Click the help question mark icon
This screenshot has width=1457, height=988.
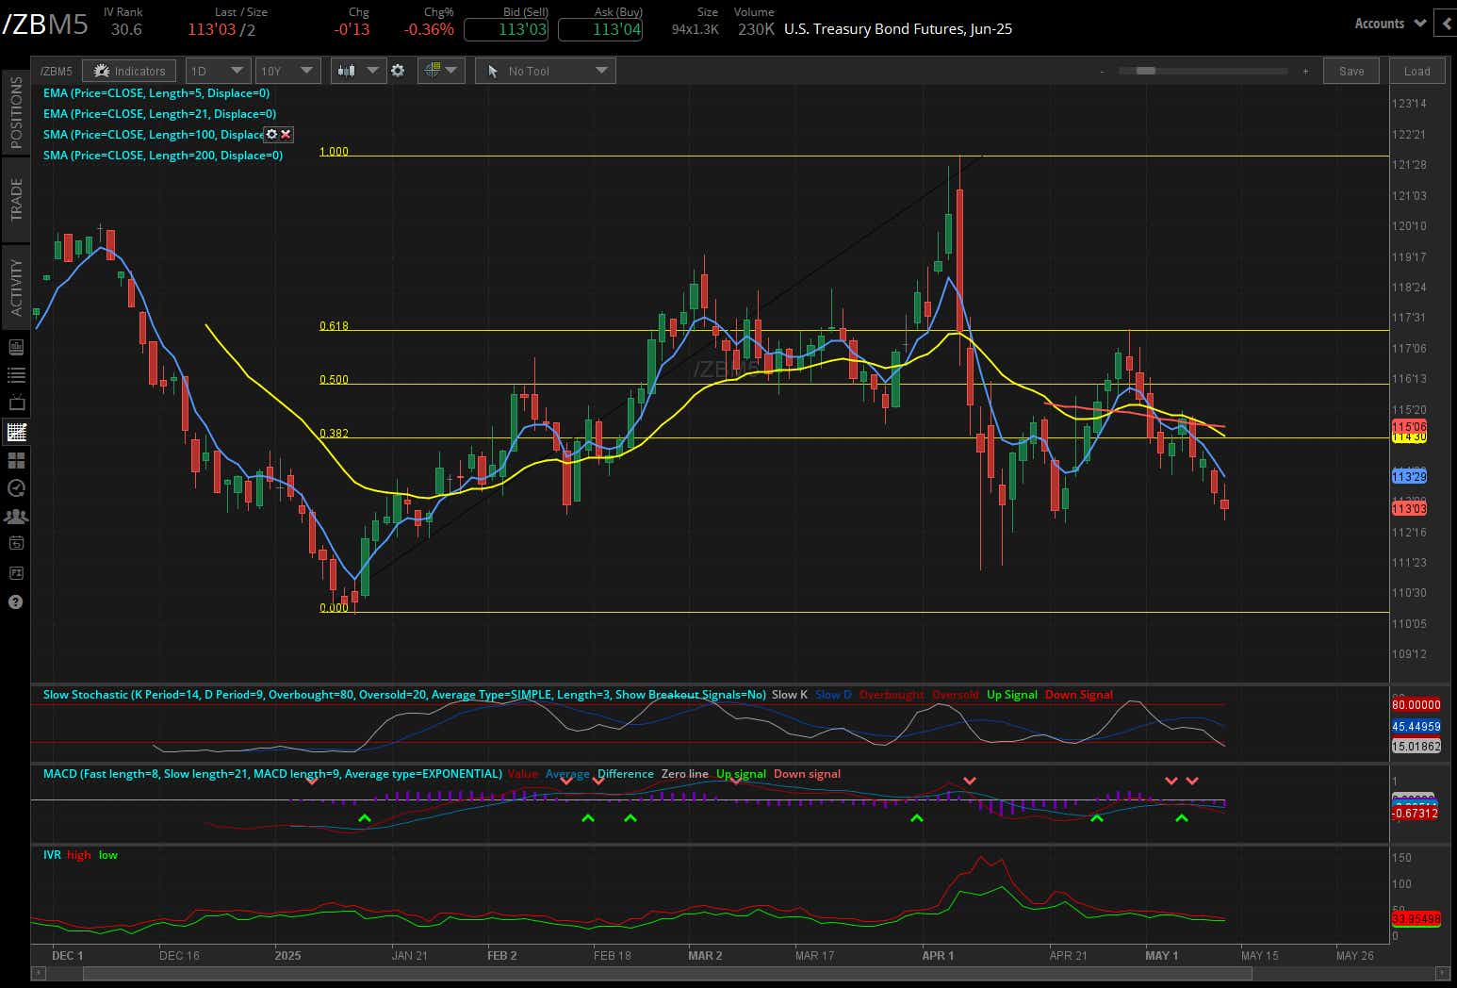tap(15, 601)
